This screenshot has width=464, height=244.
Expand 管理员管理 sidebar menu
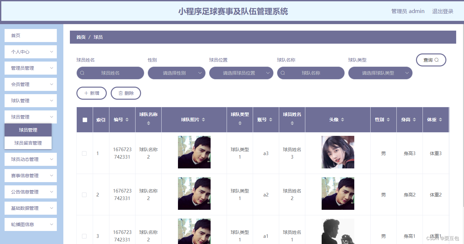tap(31, 68)
